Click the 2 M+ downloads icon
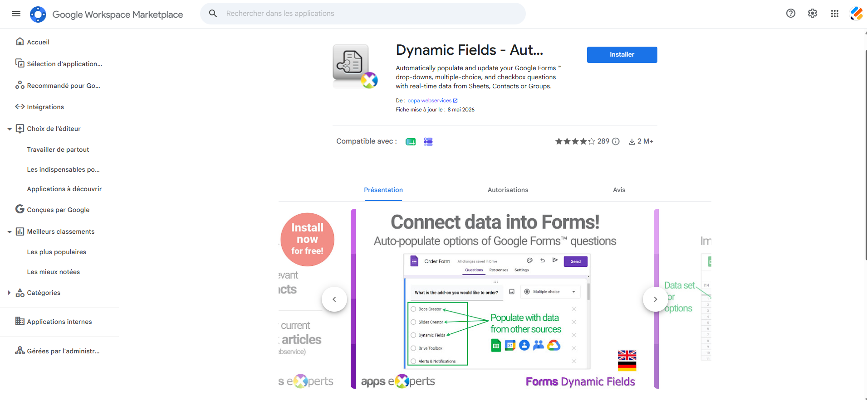 632,142
